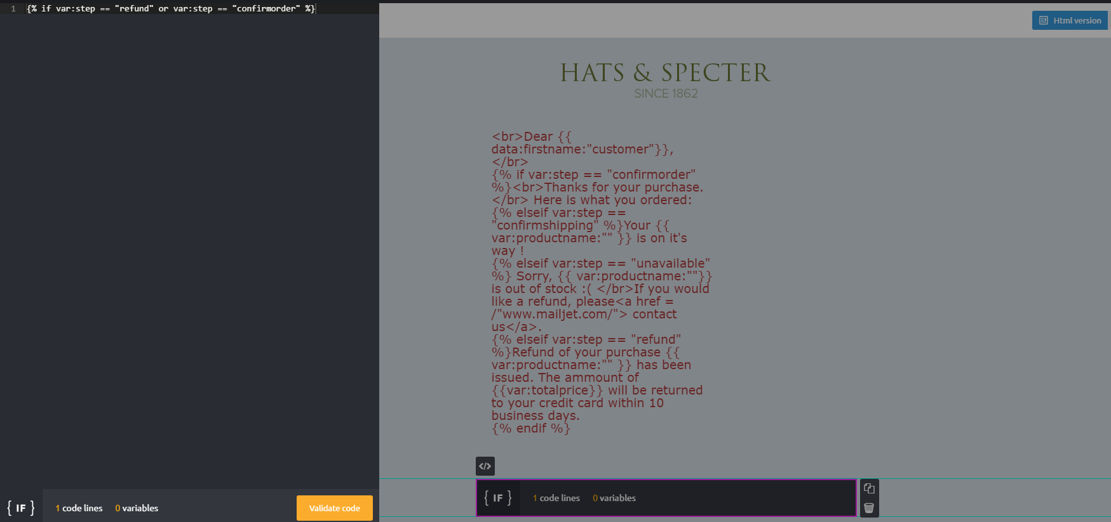Click in the code editor line 1 text
The height and width of the screenshot is (522, 1111).
pos(170,9)
